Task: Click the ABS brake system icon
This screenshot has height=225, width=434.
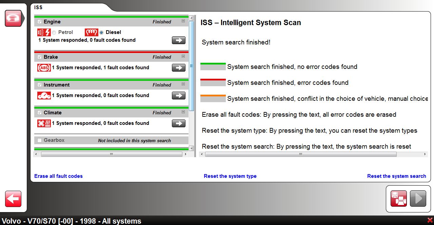Action: [x=44, y=68]
